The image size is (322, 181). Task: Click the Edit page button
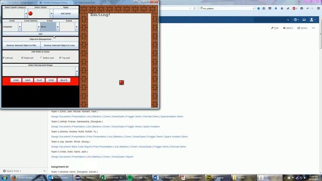[275, 28]
